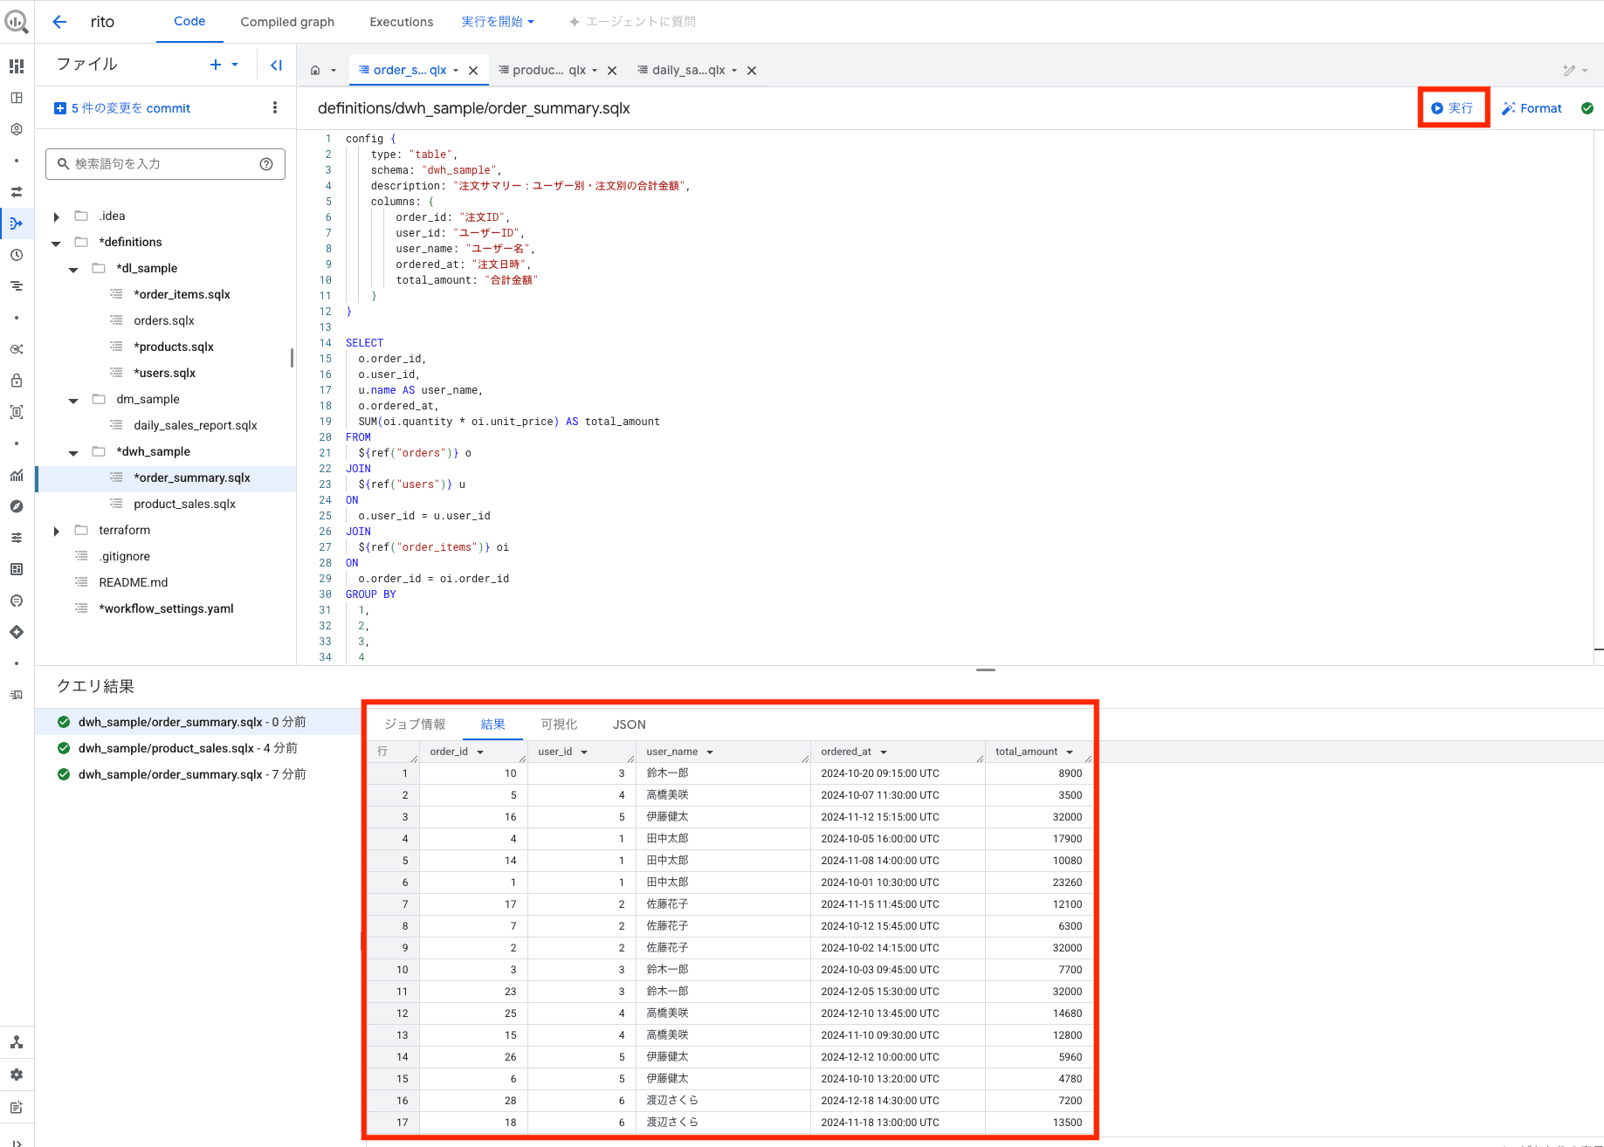Collapse the dm_sample folder
The height and width of the screenshot is (1147, 1604).
pos(74,401)
